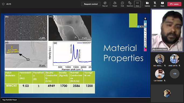The width and height of the screenshot is (184, 103).
Task: Select the eraser tool in annotation toolbar
Action: 145,31
